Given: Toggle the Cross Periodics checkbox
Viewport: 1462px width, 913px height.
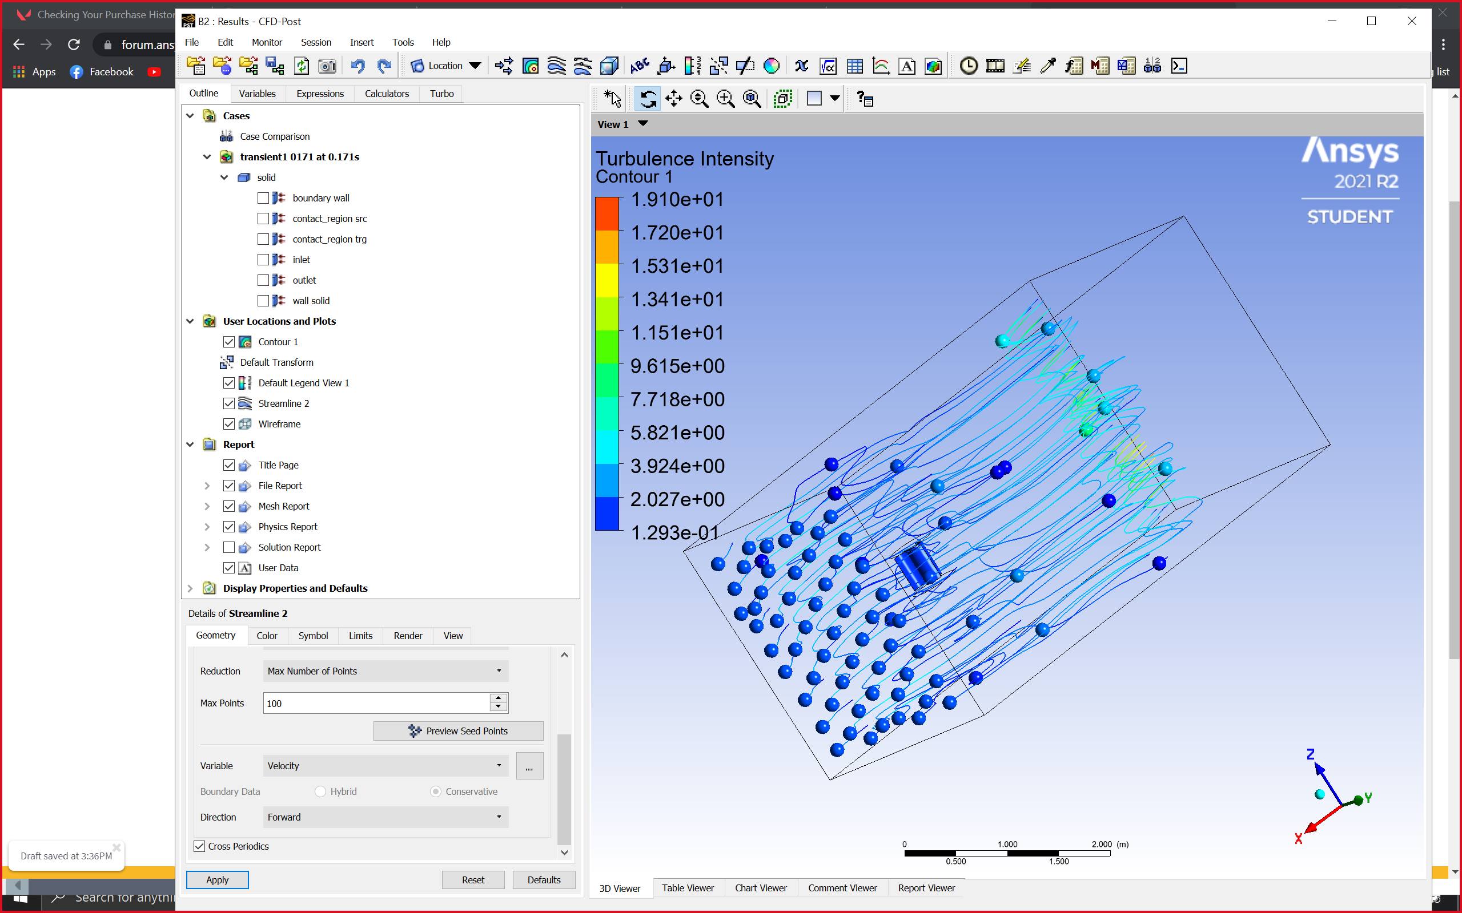Looking at the screenshot, I should (199, 846).
